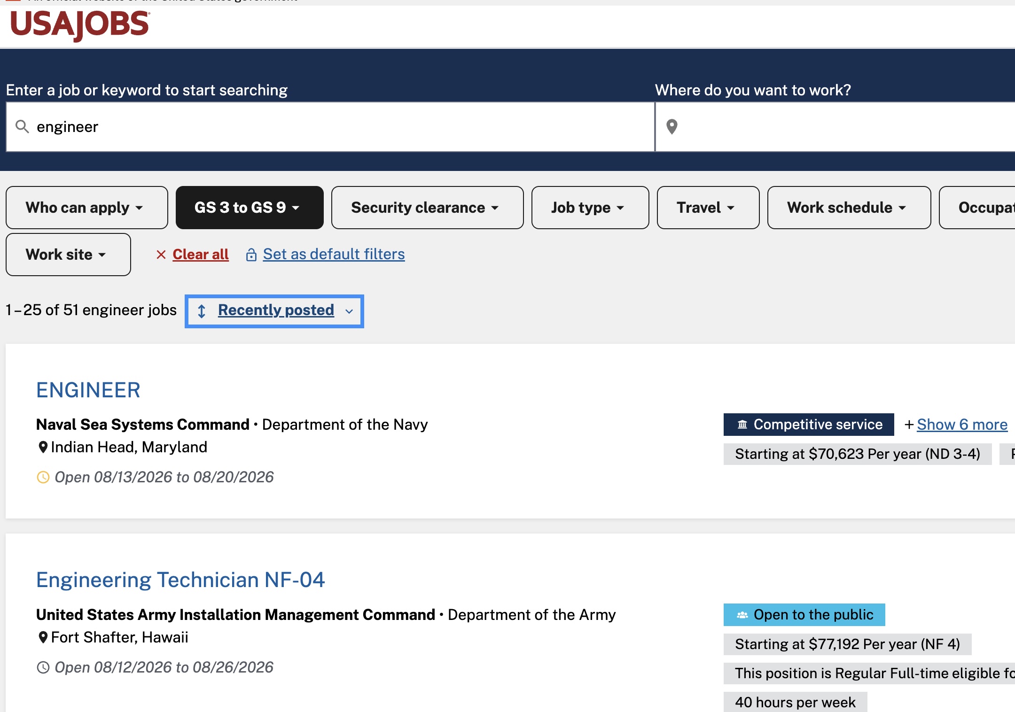Click the lock icon beside Set as default filters
The height and width of the screenshot is (712, 1015).
[x=251, y=255]
